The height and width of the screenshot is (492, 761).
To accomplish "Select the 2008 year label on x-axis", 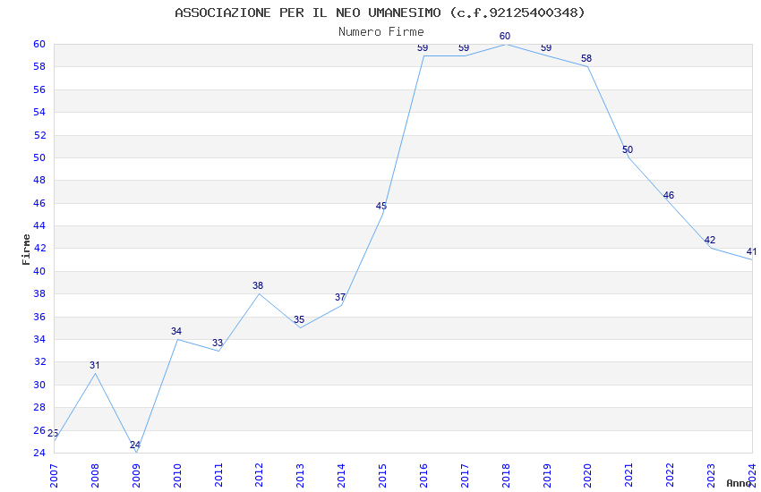I will click(x=95, y=476).
